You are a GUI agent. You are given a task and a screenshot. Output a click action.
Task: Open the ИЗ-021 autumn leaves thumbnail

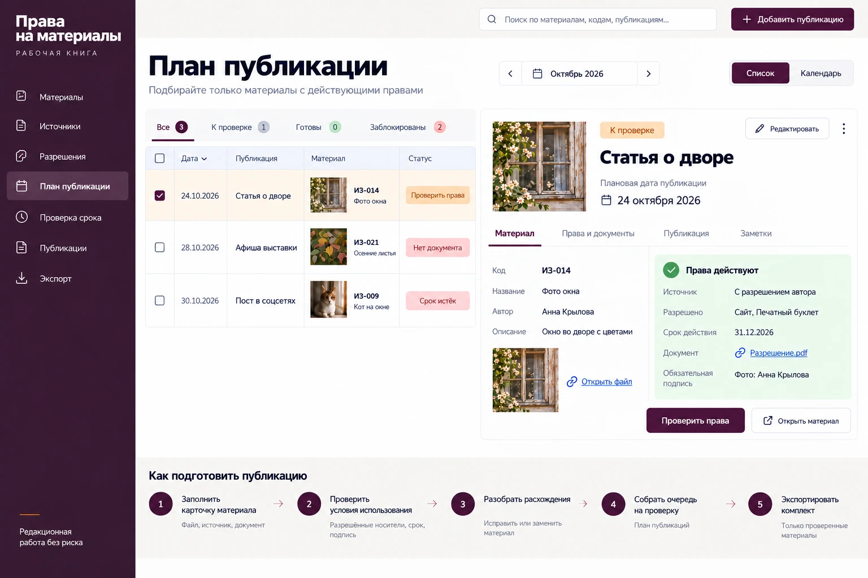click(x=328, y=247)
